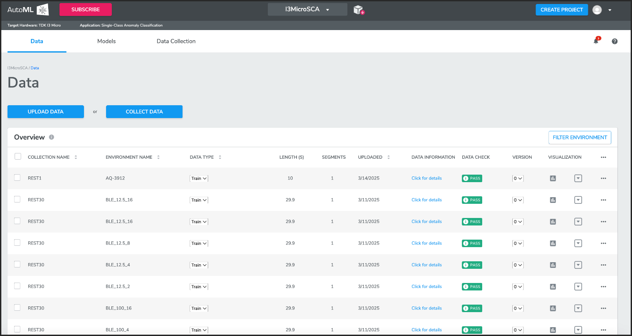
Task: Open more options dots for AQ-3912 row
Action: [603, 178]
